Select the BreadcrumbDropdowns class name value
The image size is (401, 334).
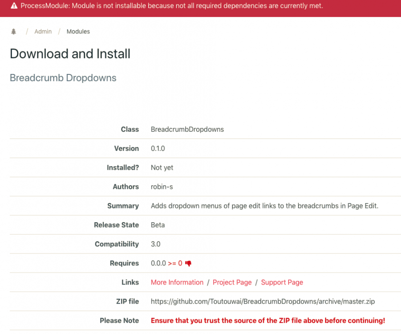(x=187, y=130)
